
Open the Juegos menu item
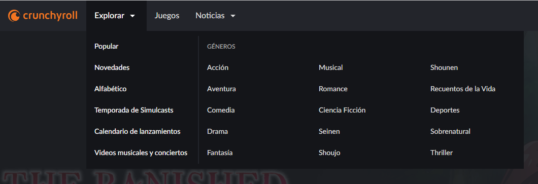click(167, 16)
